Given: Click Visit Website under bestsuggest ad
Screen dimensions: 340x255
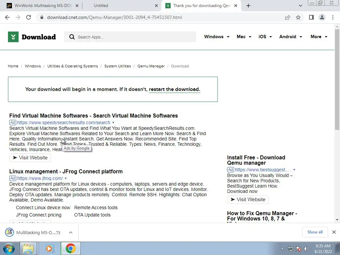Looking at the screenshot, I should pyautogui.click(x=248, y=200).
